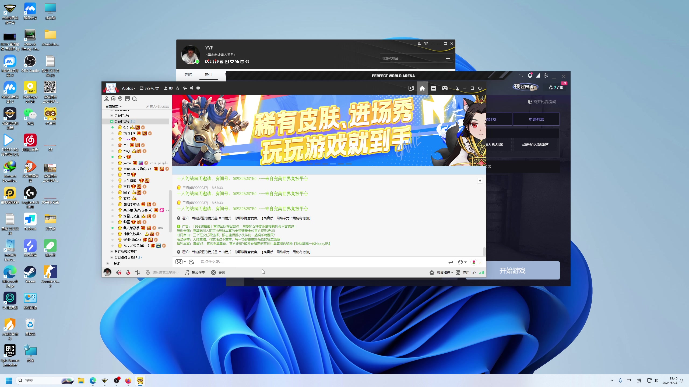This screenshot has width=689, height=387.
Task: Toggle speaker mute in bottom bar
Action: pos(119,273)
